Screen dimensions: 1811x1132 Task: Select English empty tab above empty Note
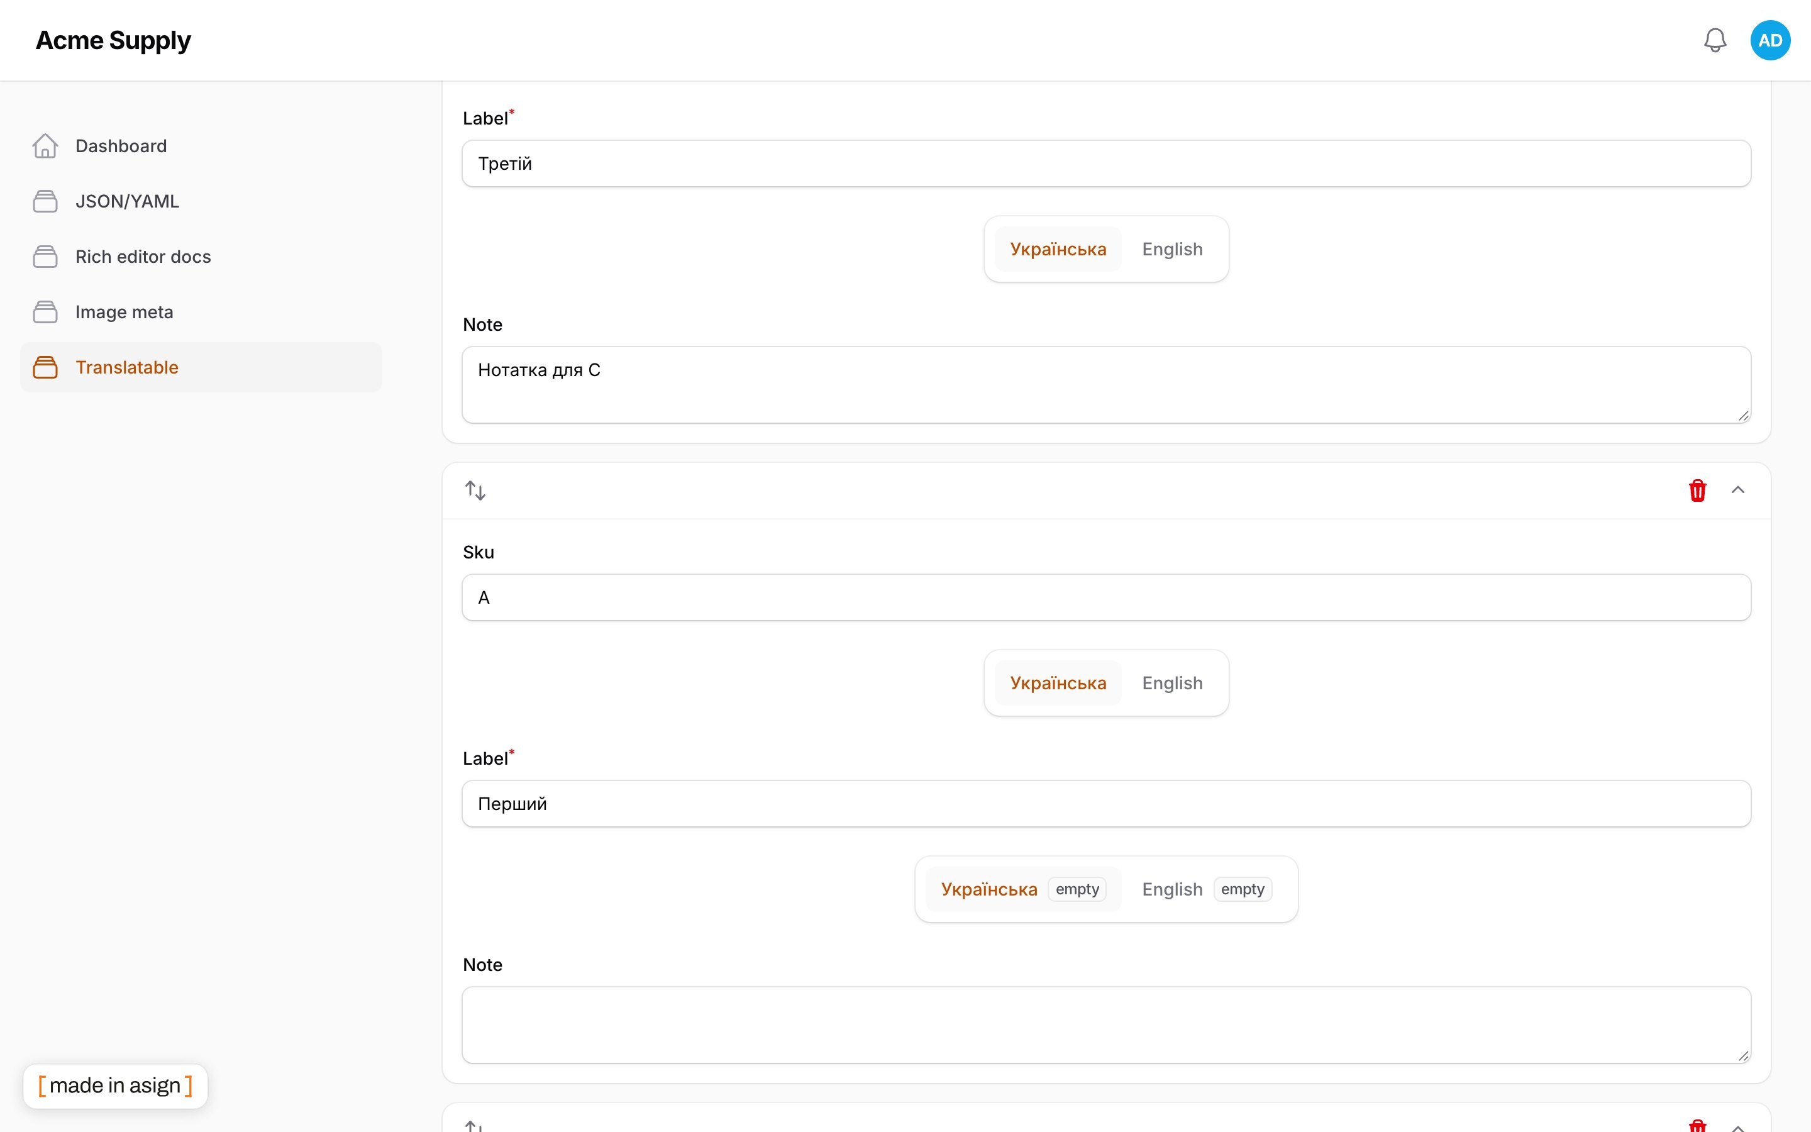[1206, 889]
